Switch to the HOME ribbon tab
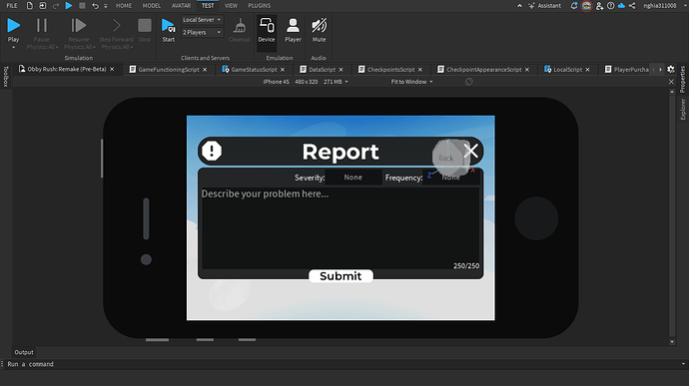 pos(124,6)
